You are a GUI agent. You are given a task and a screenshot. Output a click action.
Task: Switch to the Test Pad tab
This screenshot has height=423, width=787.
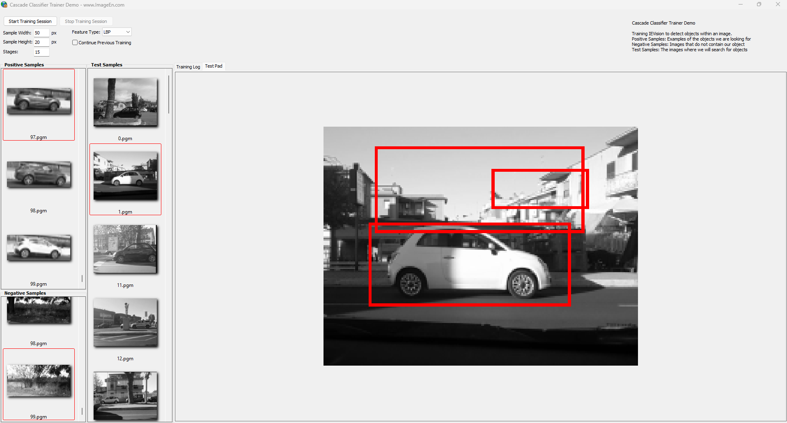coord(213,66)
